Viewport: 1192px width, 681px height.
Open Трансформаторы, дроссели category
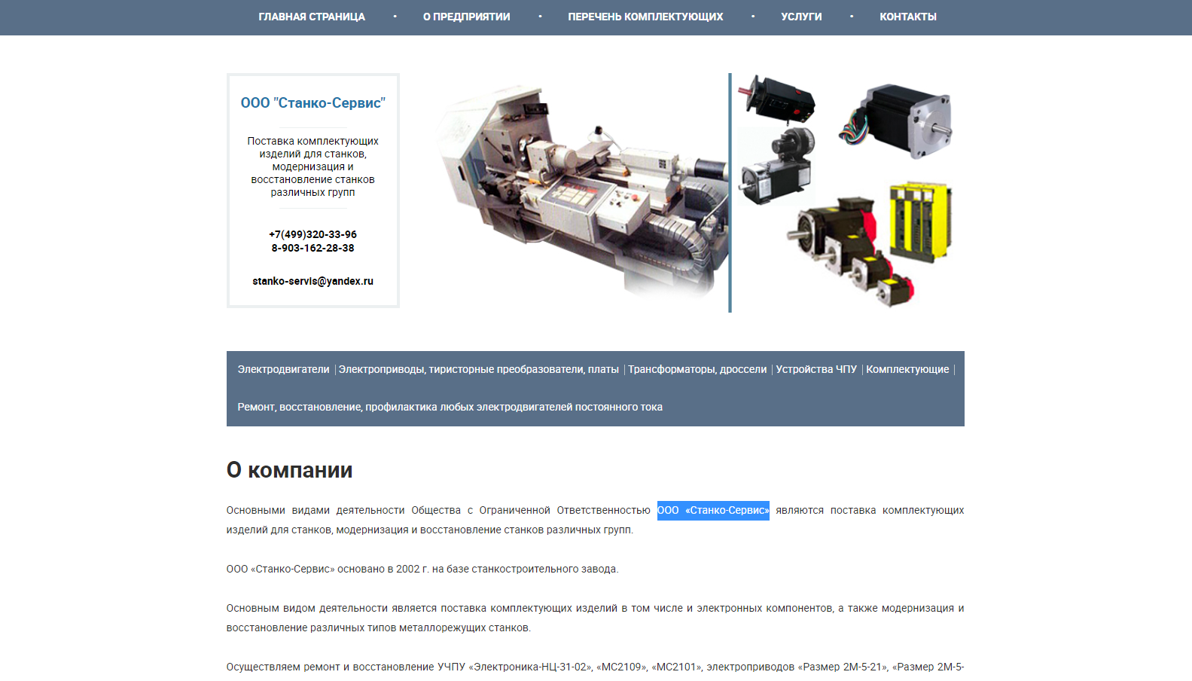tap(697, 369)
